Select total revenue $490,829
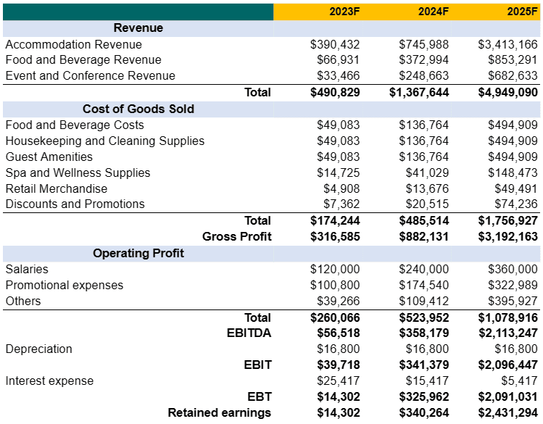 coord(335,93)
